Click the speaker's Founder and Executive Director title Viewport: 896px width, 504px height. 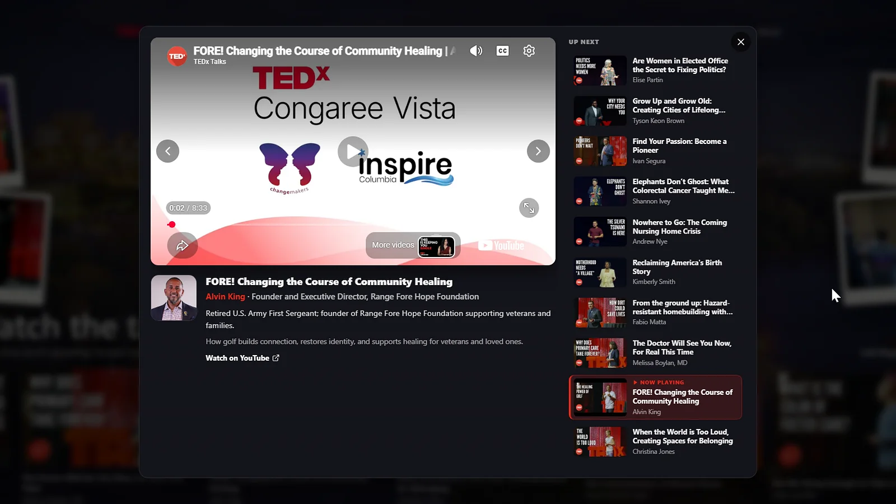point(365,296)
